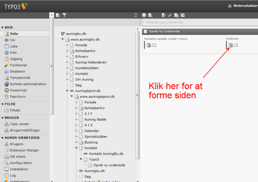The height and width of the screenshot is (182, 258).
Task: Collapse the BRUGER module group
Action: click(x=2, y=118)
